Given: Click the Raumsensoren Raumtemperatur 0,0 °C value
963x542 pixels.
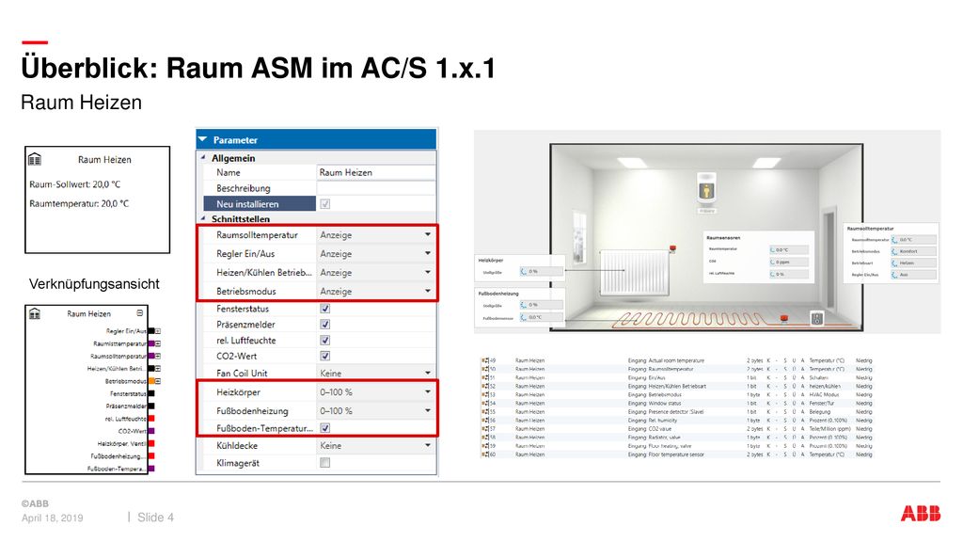Looking at the screenshot, I should (x=789, y=250).
